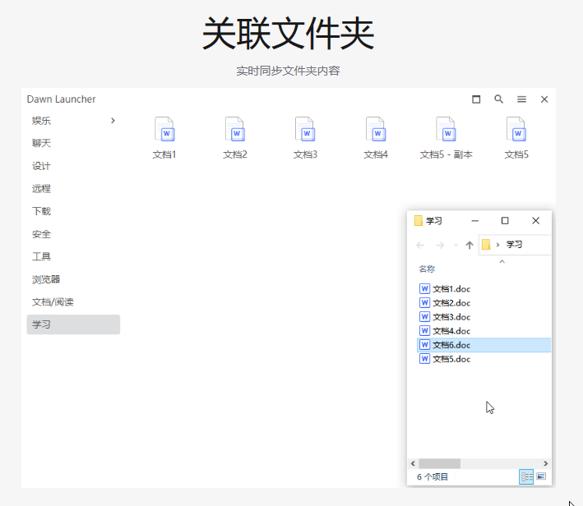Switch Explorer to details view
This screenshot has height=506, width=583.
coord(526,476)
